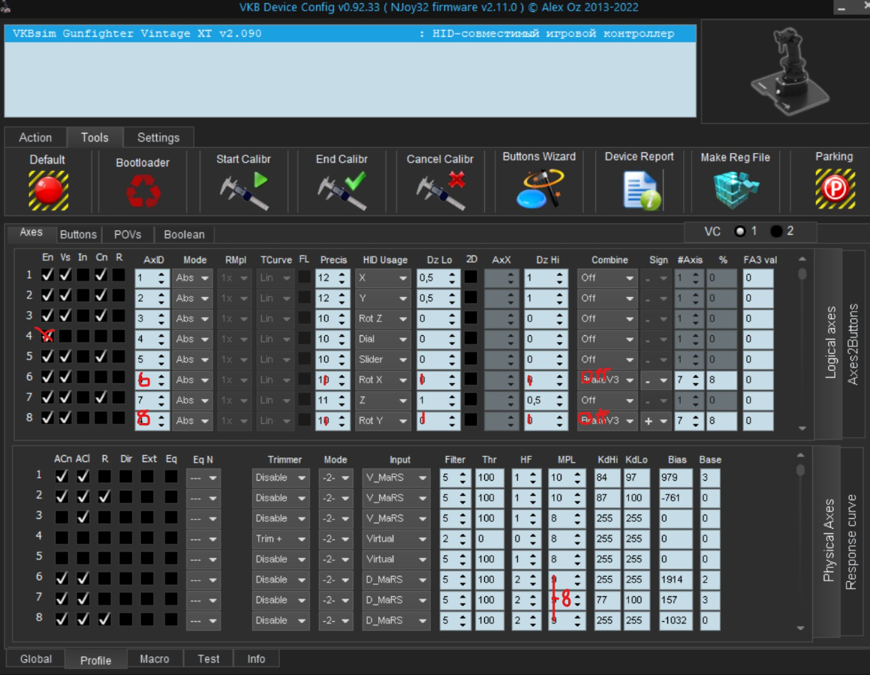Click the Make Reg File cube icon
The width and height of the screenshot is (870, 675).
pos(736,190)
